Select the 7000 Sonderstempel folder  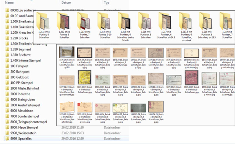coord(25,116)
